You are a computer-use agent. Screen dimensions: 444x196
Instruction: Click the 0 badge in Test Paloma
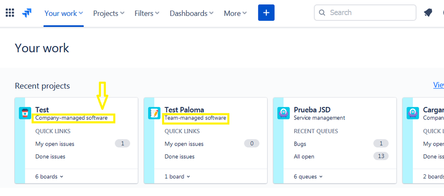(252, 143)
